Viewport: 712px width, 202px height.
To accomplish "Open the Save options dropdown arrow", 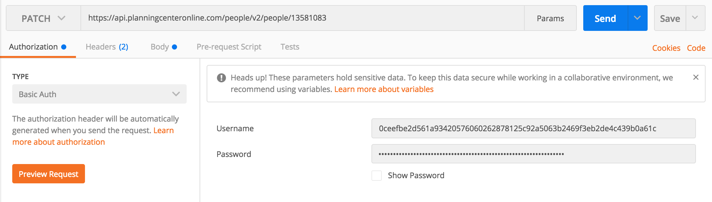I will 696,18.
